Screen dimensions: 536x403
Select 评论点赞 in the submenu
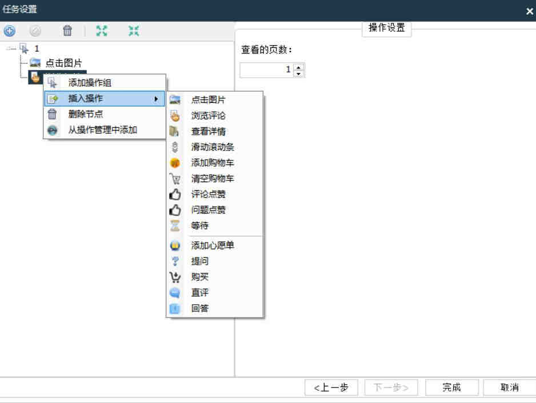click(x=215, y=194)
